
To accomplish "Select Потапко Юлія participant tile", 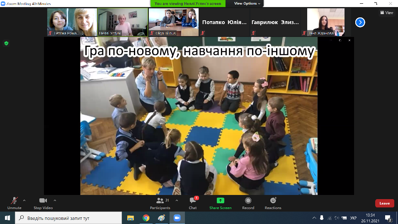I will (x=224, y=22).
